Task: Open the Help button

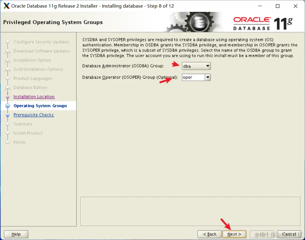Action: click(x=16, y=234)
